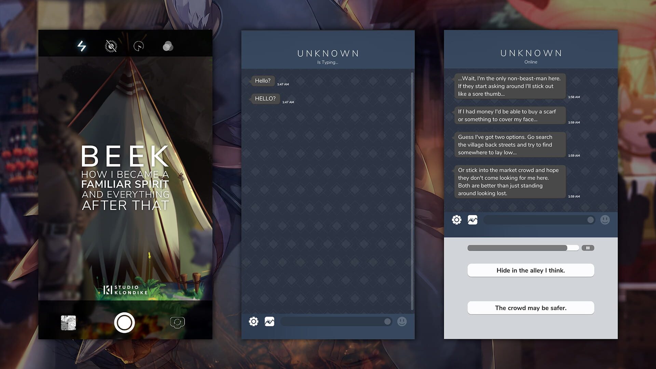Open the emoji smiley in the right chat
Image resolution: width=656 pixels, height=369 pixels.
[x=605, y=220]
